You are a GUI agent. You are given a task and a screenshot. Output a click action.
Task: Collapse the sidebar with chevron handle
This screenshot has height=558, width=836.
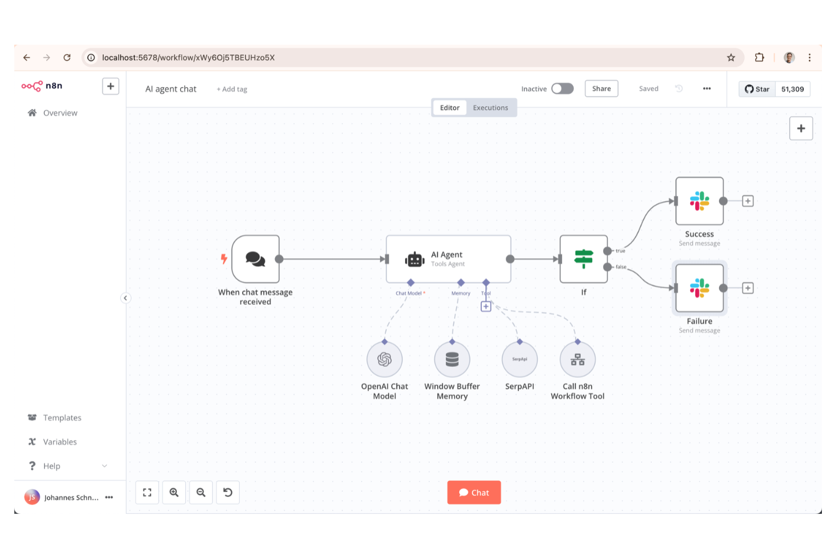[x=125, y=298]
